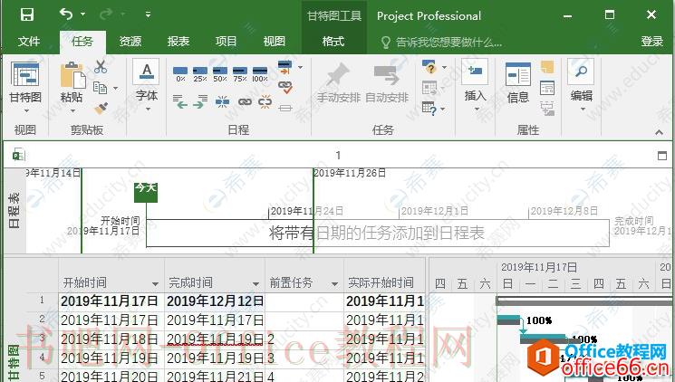
Task: Copy selection with the copy icon
Action: click(x=101, y=88)
